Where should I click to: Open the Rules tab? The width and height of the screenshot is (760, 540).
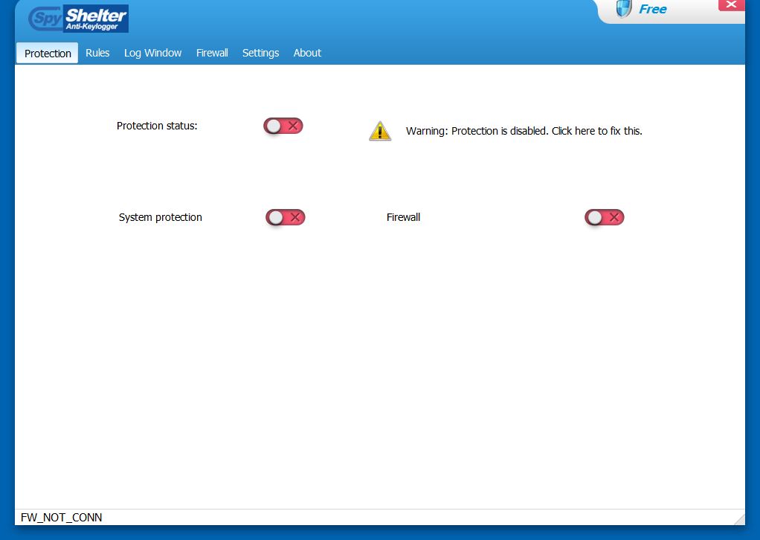click(97, 53)
